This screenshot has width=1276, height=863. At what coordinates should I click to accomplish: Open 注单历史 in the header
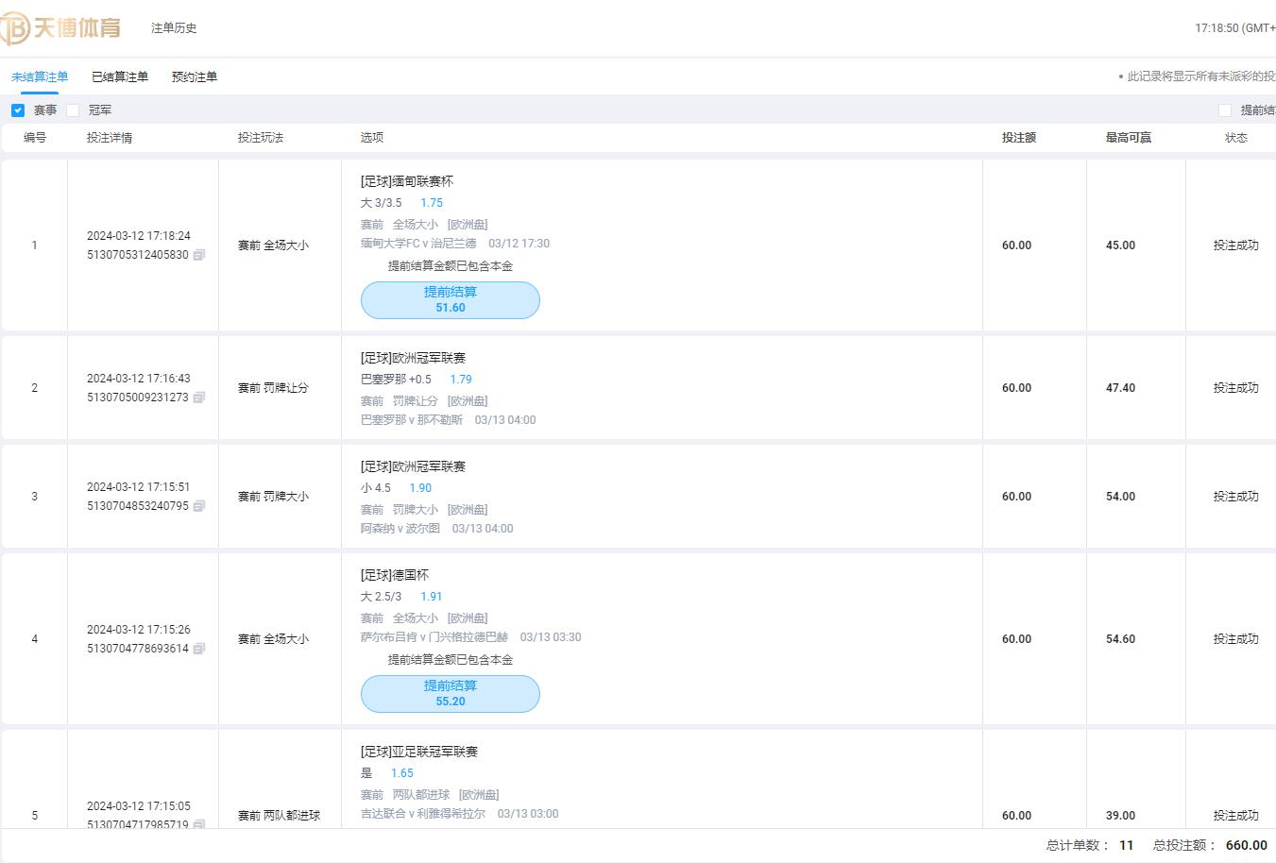174,28
